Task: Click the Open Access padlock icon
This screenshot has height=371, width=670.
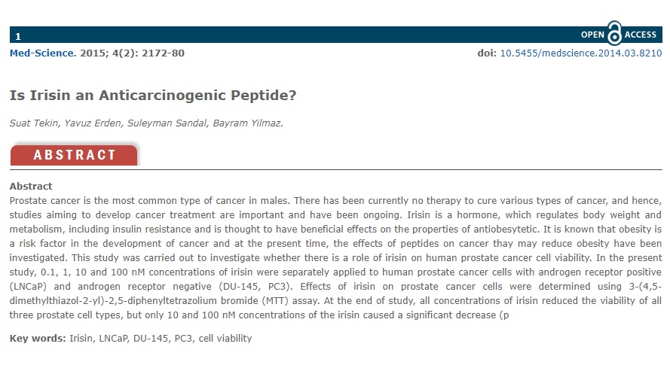Action: tap(614, 33)
